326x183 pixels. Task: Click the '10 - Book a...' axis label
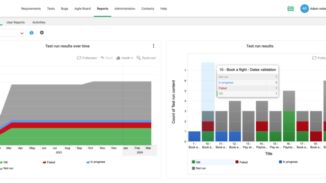pyautogui.click(x=208, y=145)
